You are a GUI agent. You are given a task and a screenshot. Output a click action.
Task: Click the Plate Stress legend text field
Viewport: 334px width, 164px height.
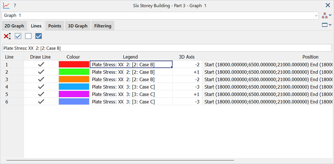point(167,48)
